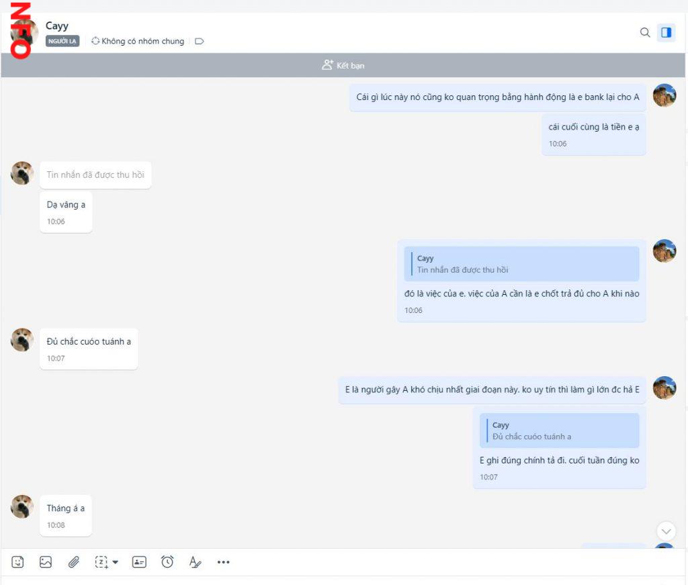
Task: Click the tag label icon in header
Action: pos(199,41)
